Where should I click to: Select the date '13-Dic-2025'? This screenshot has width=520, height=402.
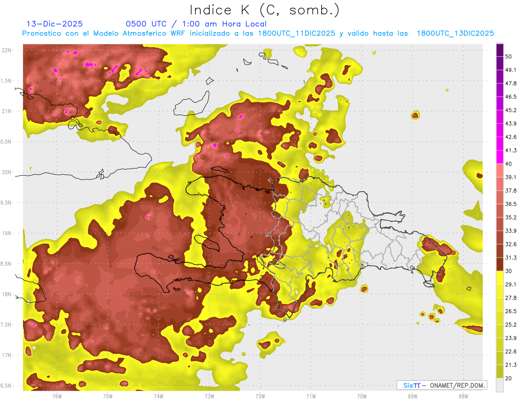click(x=55, y=24)
